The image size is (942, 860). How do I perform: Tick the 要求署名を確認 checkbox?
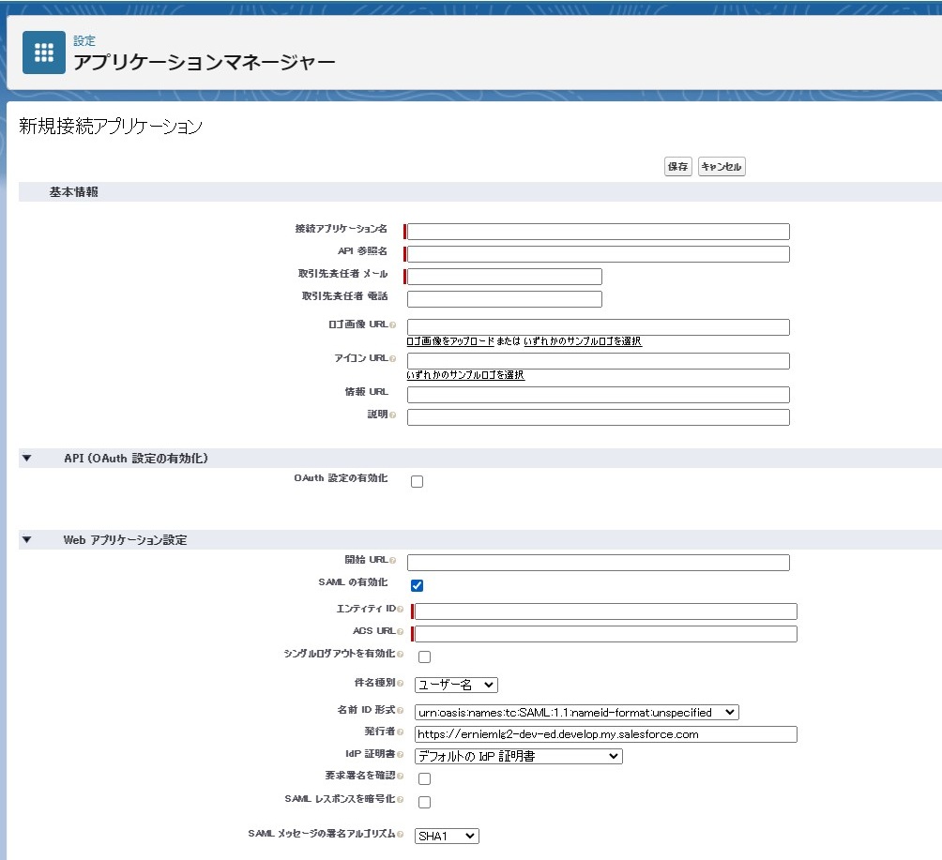click(x=425, y=779)
